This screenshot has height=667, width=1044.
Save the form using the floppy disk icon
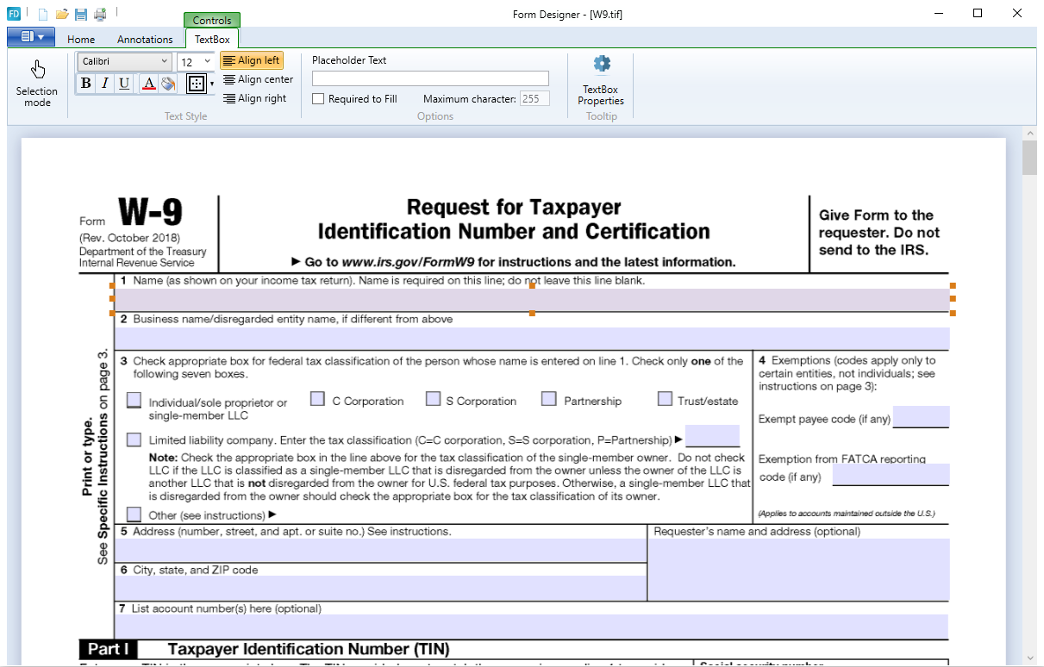81,14
